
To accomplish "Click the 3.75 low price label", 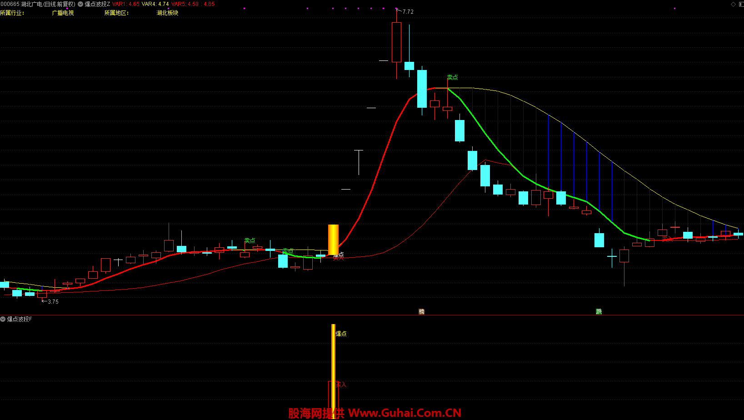I will pyautogui.click(x=53, y=302).
